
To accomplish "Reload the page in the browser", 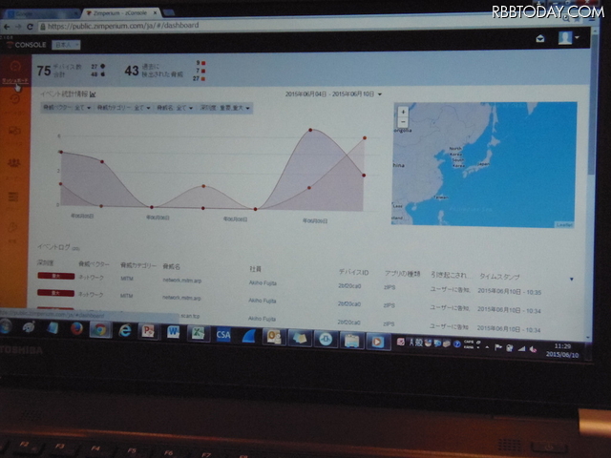I will [x=30, y=27].
